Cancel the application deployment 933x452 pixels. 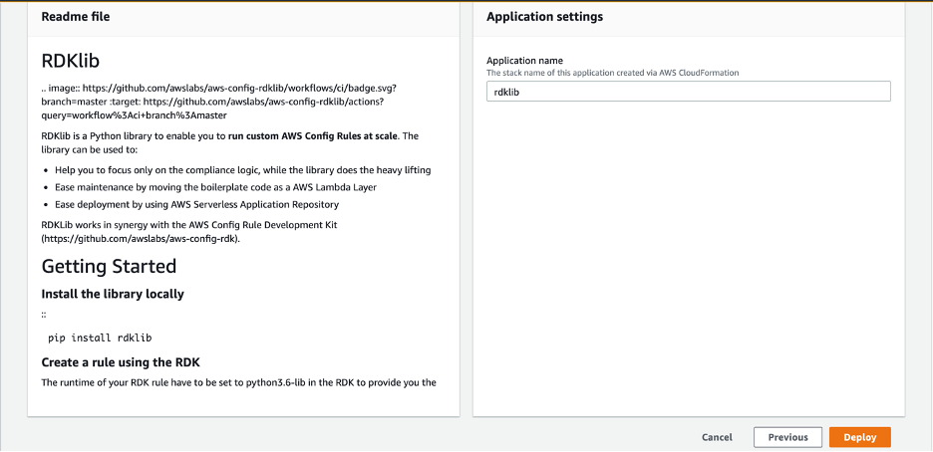pos(717,437)
